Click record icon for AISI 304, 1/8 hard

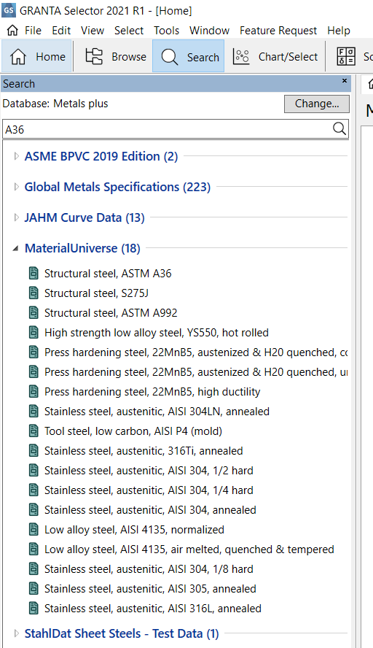34,569
